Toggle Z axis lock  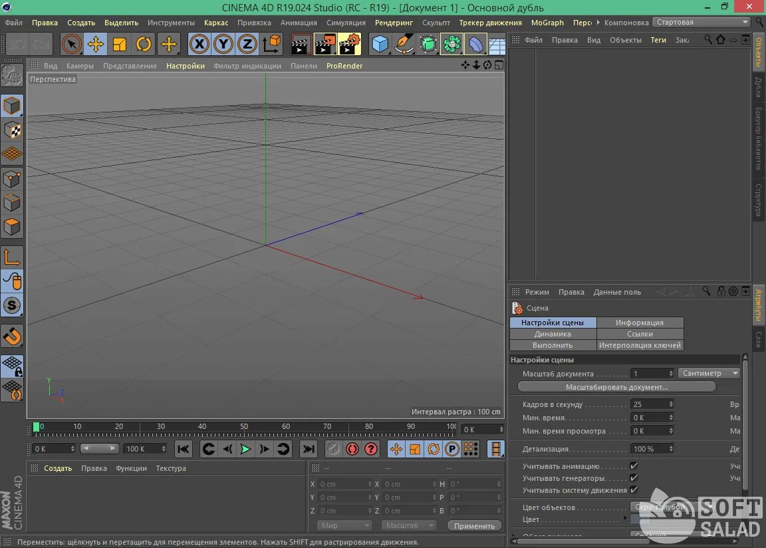coord(247,45)
